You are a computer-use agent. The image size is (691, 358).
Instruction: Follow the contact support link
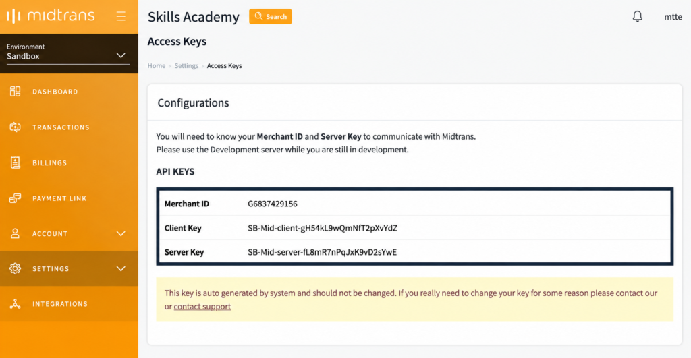coord(202,307)
